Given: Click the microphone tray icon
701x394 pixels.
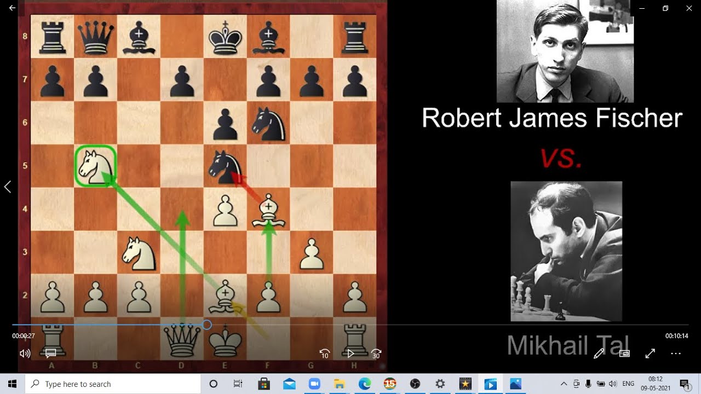Looking at the screenshot, I should pyautogui.click(x=588, y=384).
